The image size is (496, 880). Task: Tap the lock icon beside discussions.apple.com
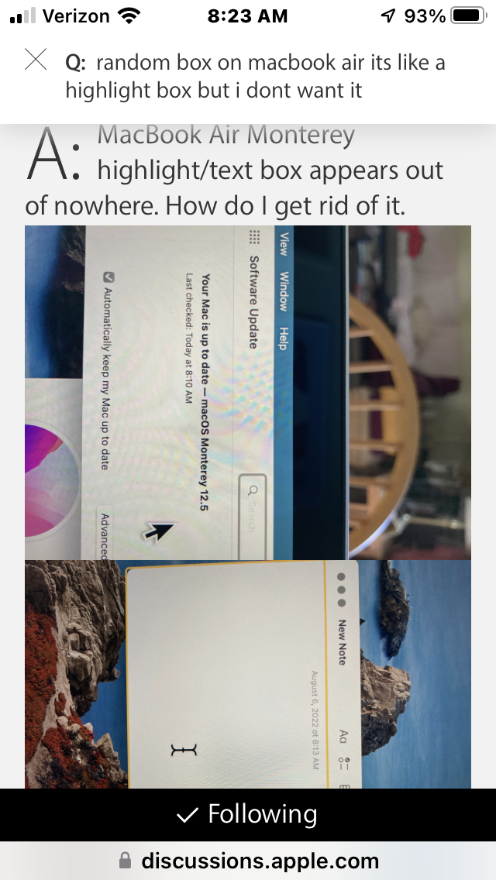tap(126, 861)
